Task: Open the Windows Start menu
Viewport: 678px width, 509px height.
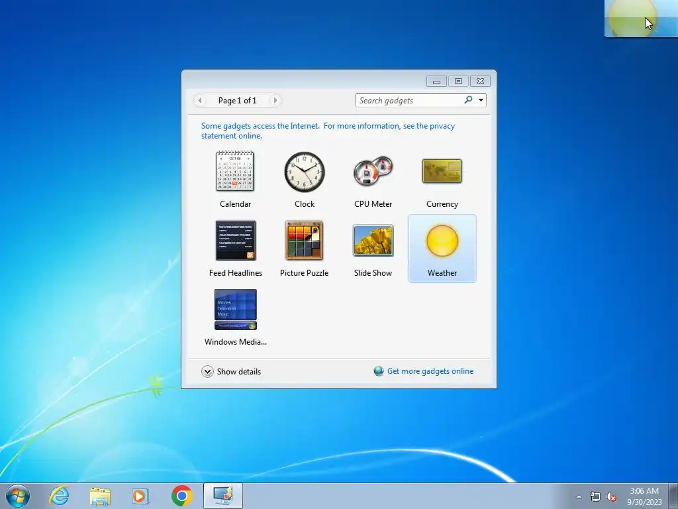Action: [18, 496]
